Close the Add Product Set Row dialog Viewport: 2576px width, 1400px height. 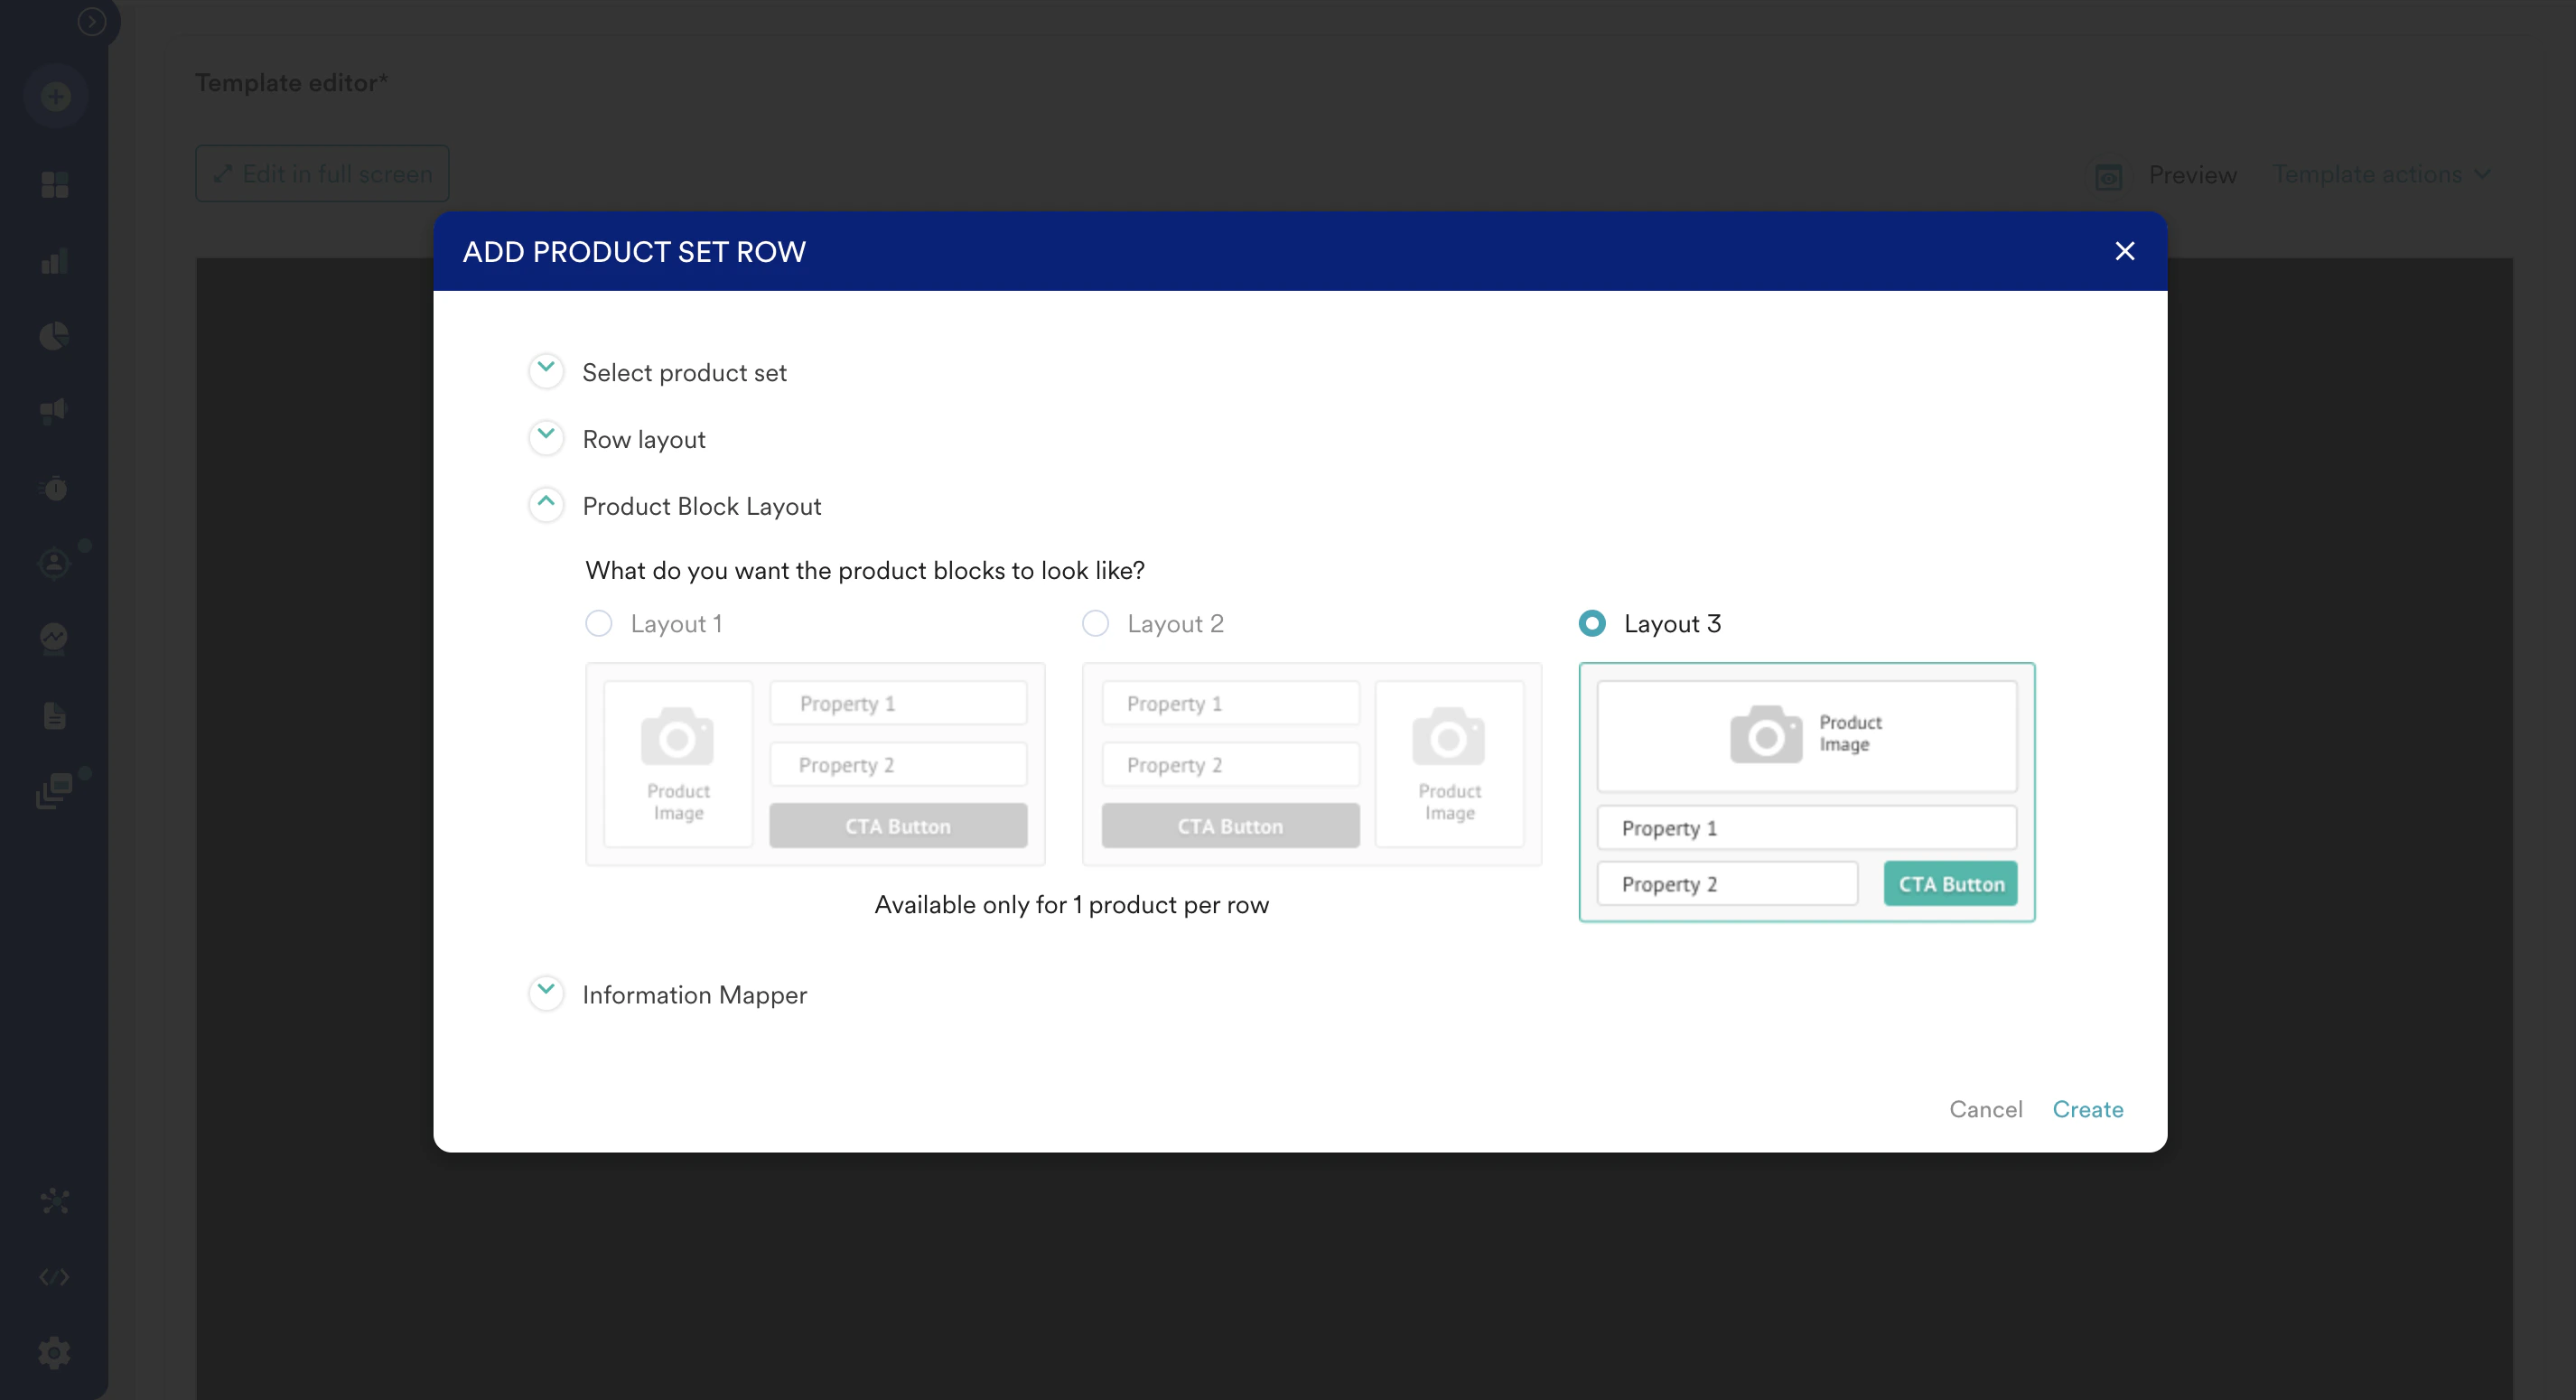coord(2124,251)
